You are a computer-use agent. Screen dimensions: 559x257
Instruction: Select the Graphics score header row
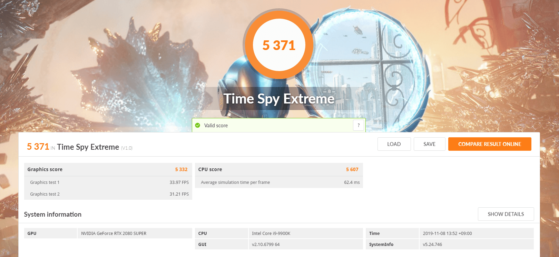(x=108, y=169)
